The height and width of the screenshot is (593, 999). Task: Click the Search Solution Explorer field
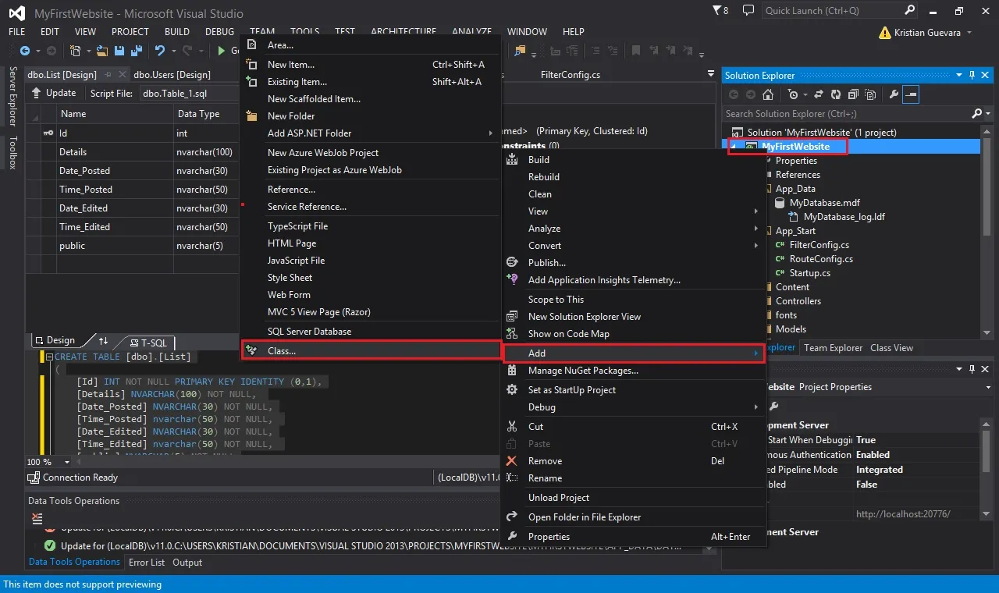848,113
